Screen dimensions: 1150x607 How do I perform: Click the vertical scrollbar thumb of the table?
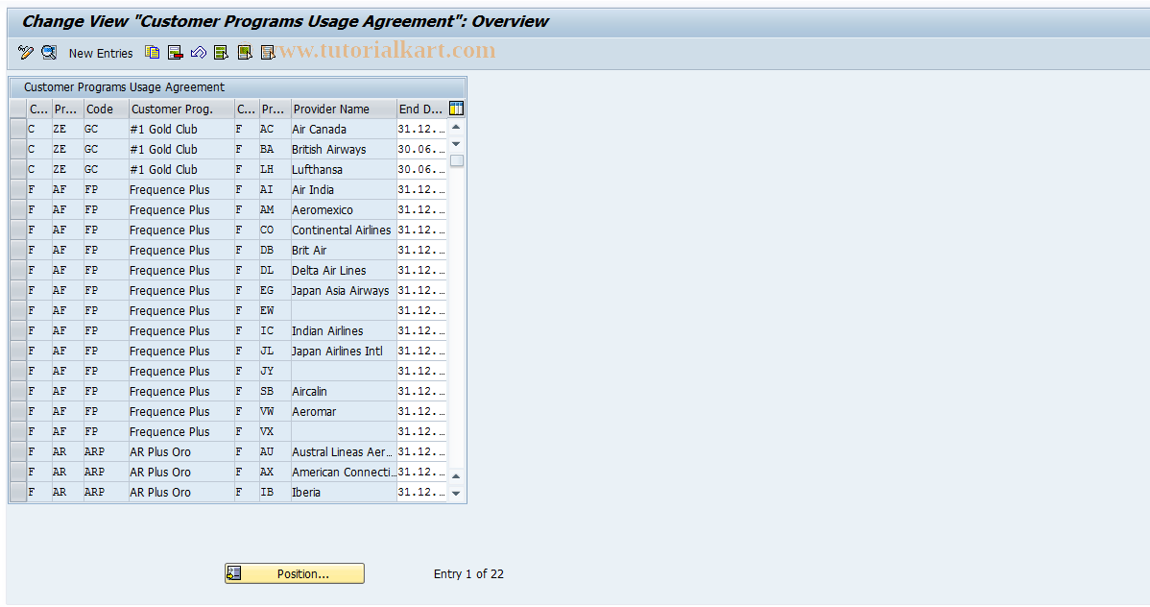coord(456,160)
